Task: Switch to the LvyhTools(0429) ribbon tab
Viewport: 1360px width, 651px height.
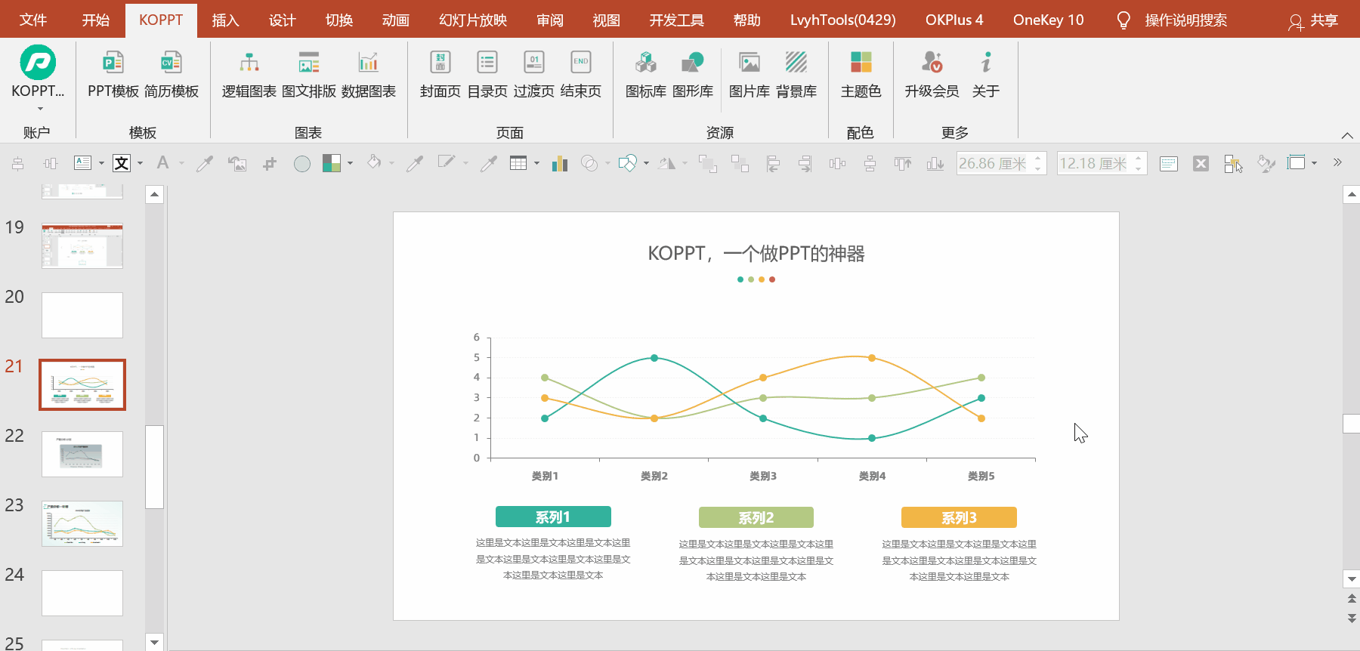Action: 843,20
